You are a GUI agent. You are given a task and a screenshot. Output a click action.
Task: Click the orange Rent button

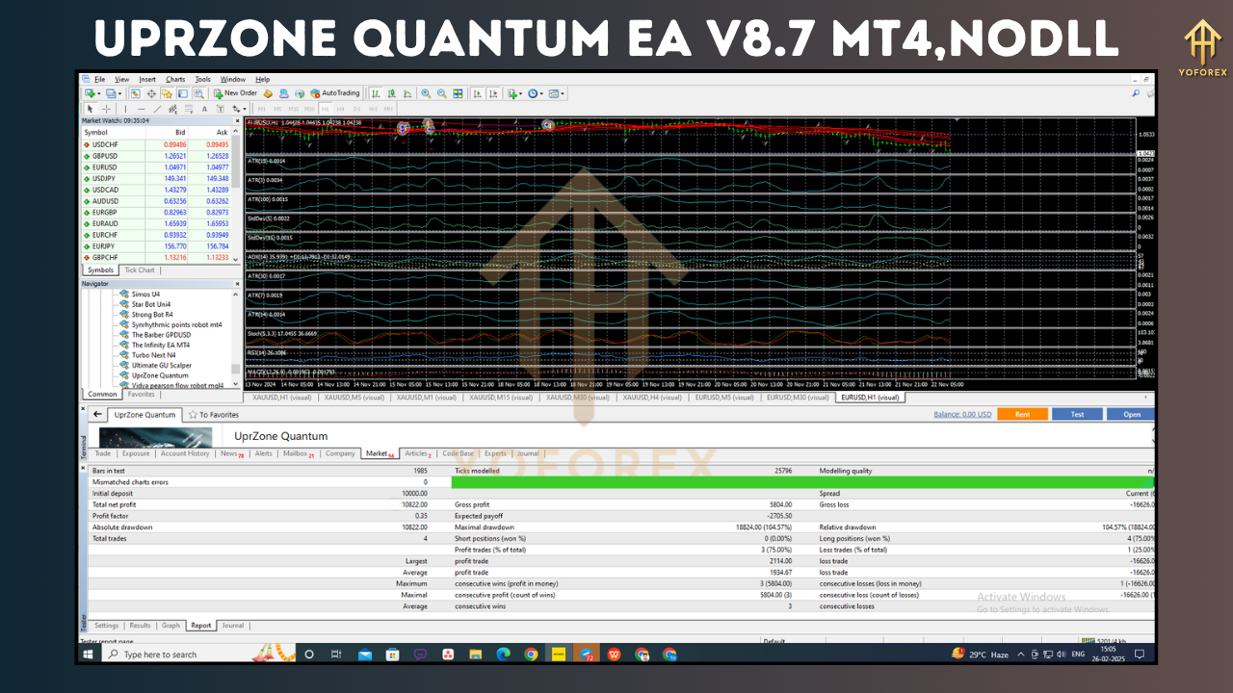coord(1023,414)
